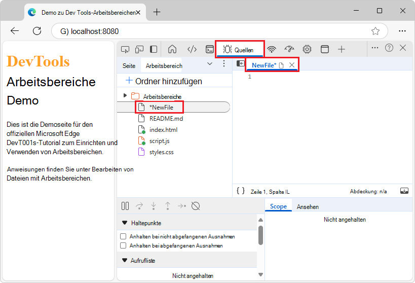Viewport: 415px width, 283px height.
Task: Open DevTools help question mark icon
Action: 389,48
